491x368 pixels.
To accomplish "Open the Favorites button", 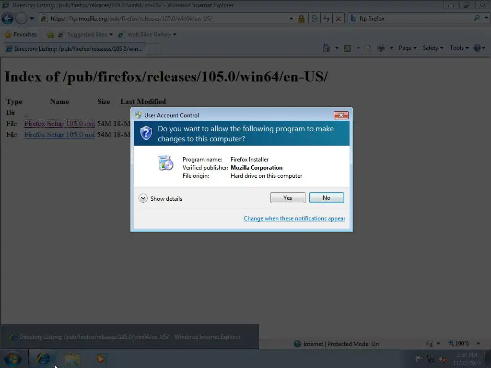I will tap(21, 34).
